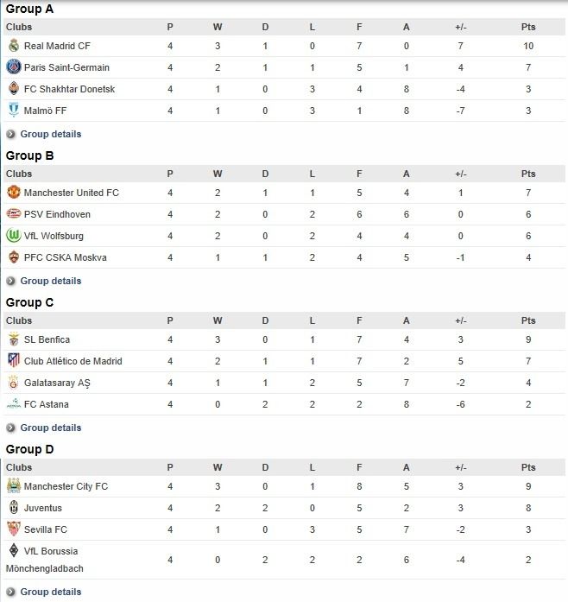Screen dimensions: 568x602
Task: Open VfL Borussia Mönchengladbach club link
Action: (x=45, y=560)
